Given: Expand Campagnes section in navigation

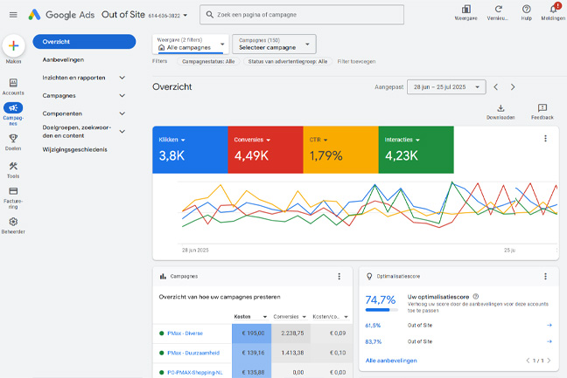Looking at the screenshot, I should [122, 95].
